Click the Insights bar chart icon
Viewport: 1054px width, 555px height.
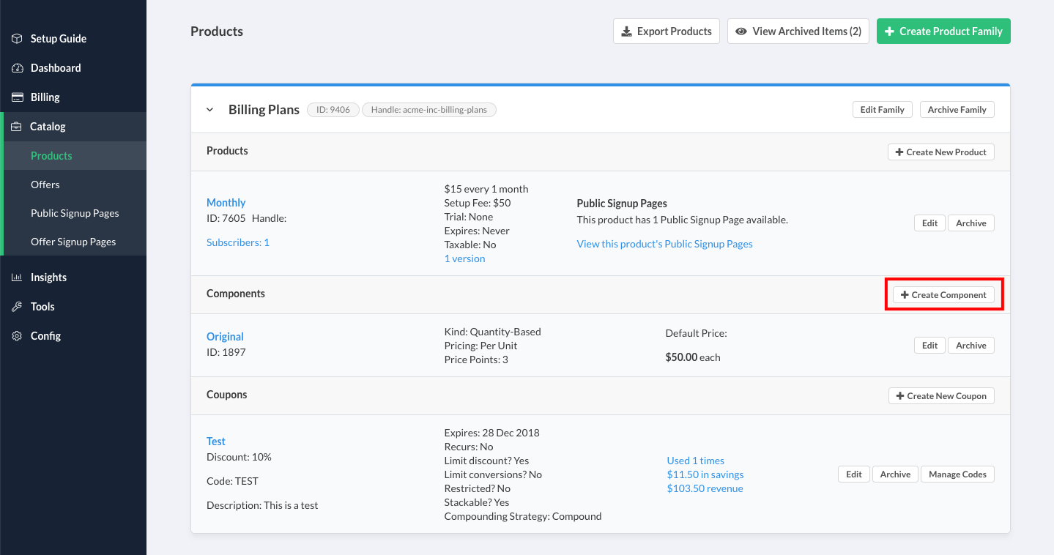click(x=17, y=277)
